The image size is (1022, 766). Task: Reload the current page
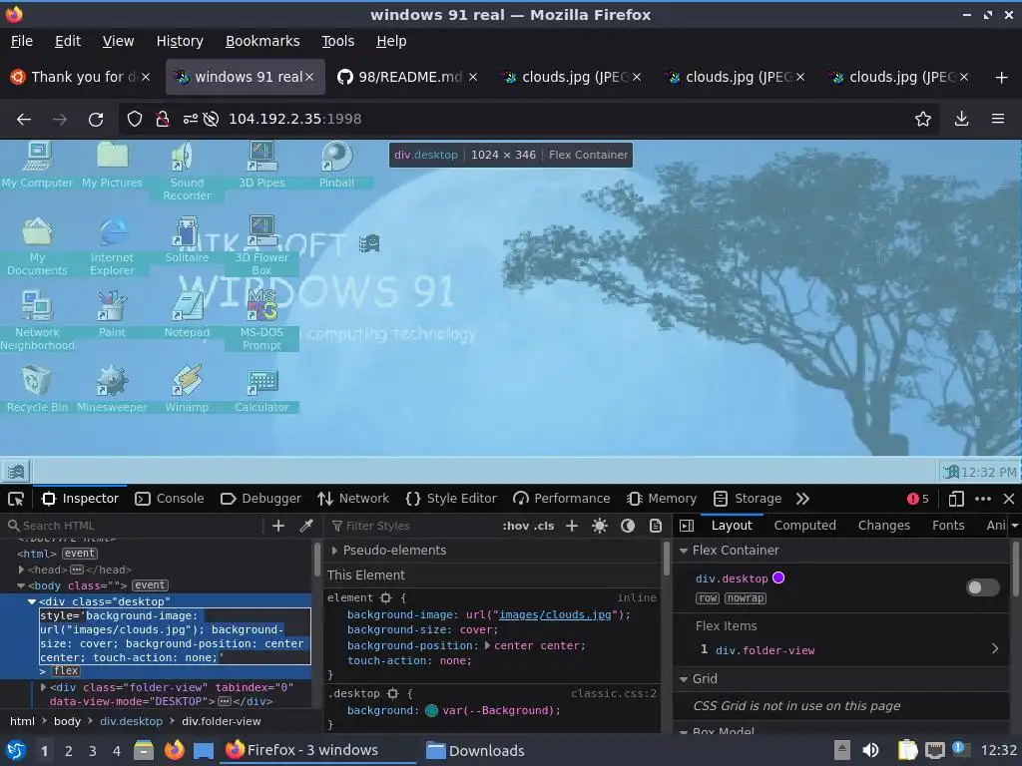tap(96, 120)
